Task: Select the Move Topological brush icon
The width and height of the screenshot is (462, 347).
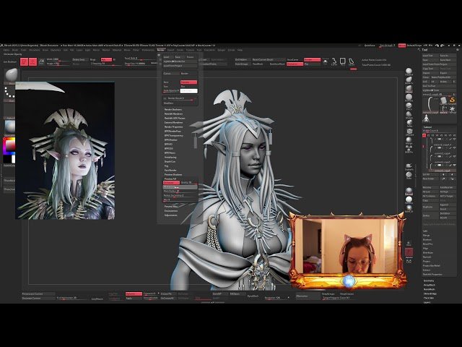Action: click(409, 80)
